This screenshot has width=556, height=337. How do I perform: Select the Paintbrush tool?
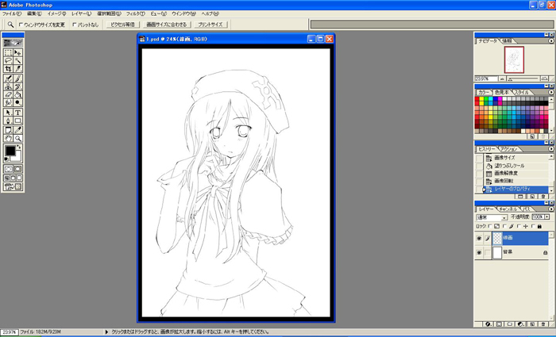click(17, 79)
